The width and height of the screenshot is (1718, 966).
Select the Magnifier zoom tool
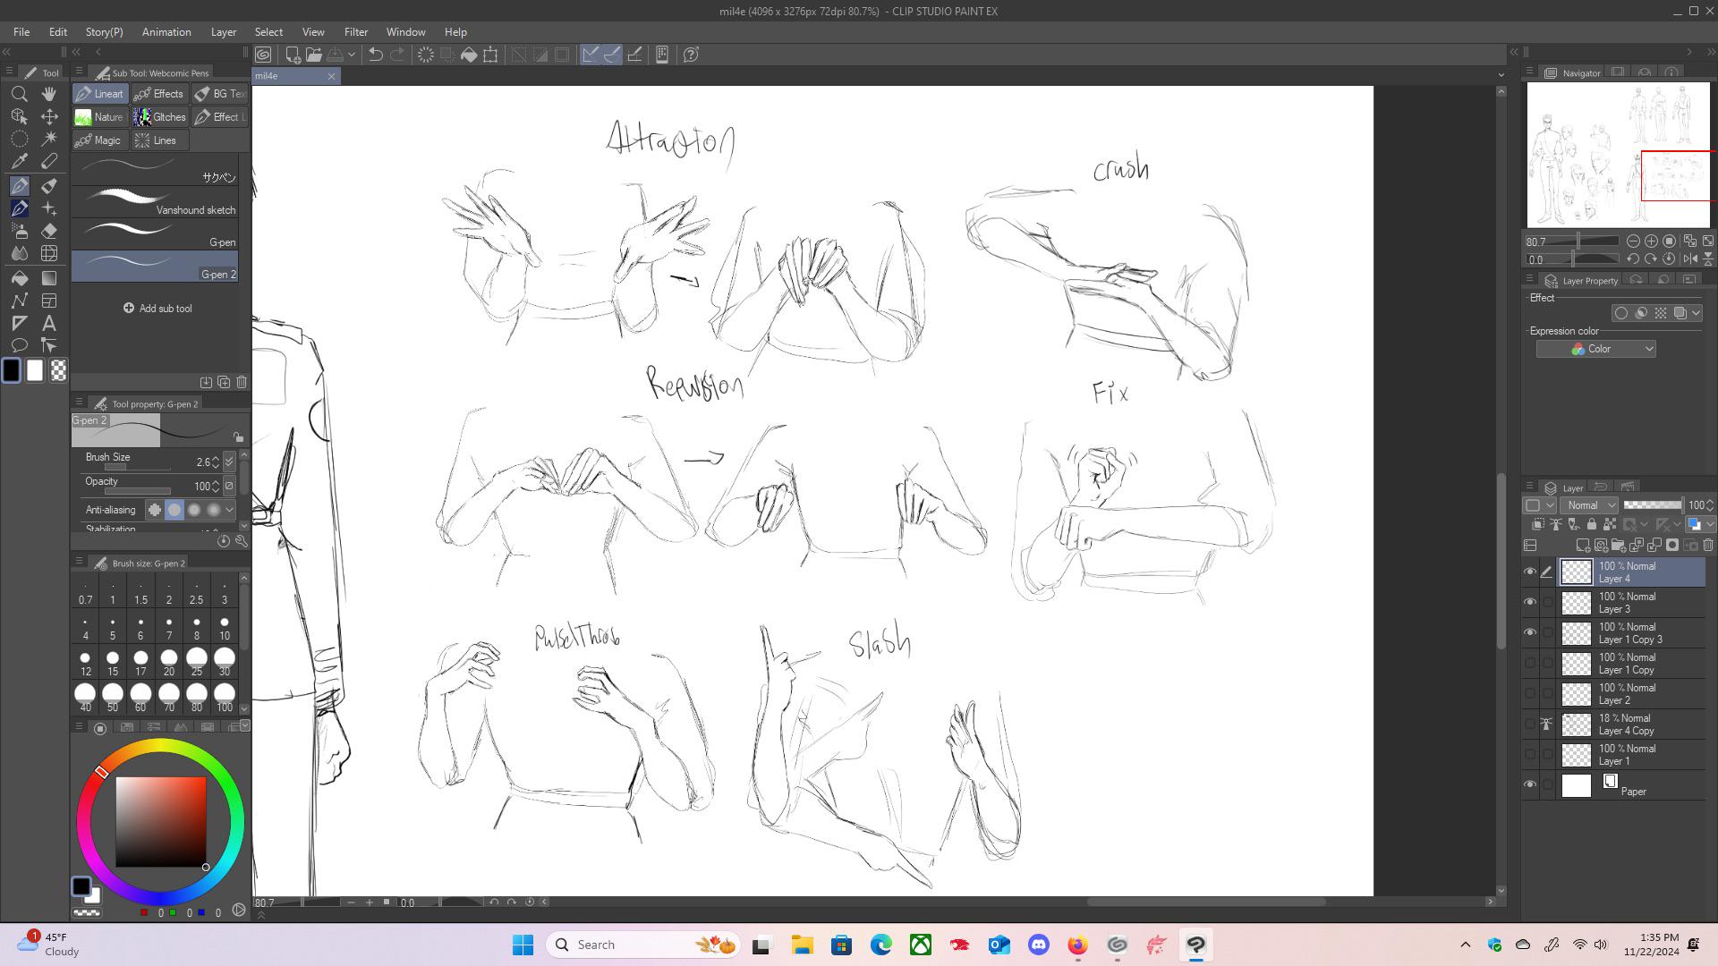pos(19,94)
